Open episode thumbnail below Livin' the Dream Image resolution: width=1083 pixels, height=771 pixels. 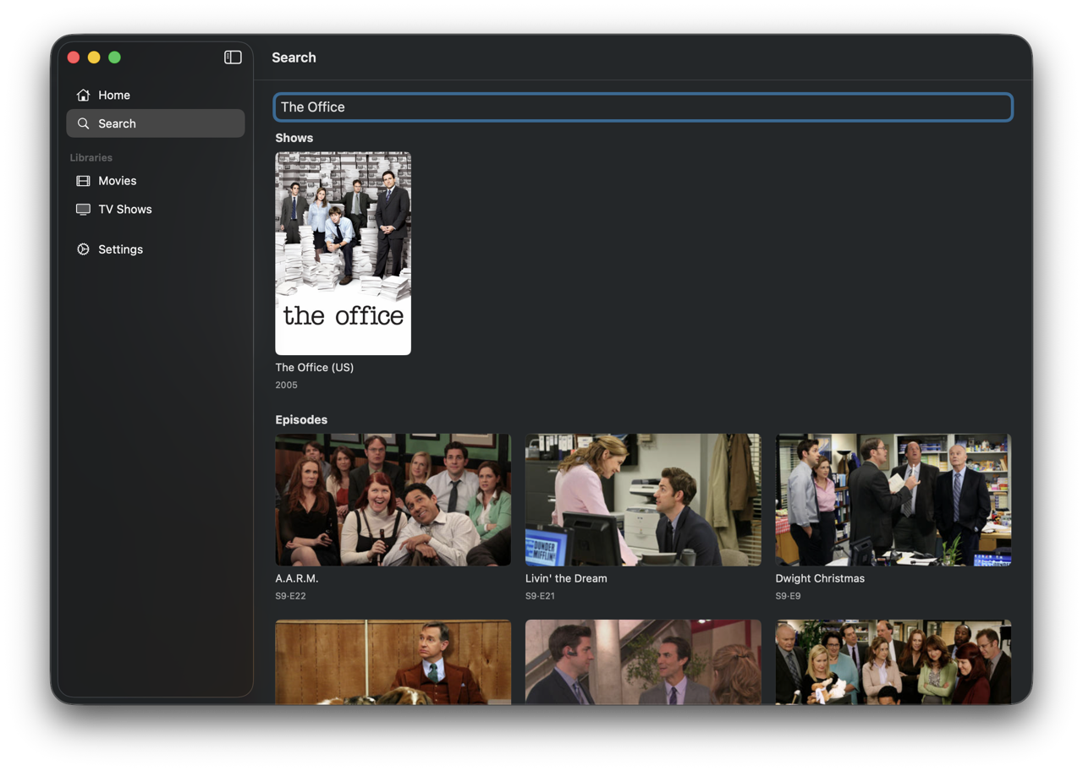pyautogui.click(x=643, y=662)
